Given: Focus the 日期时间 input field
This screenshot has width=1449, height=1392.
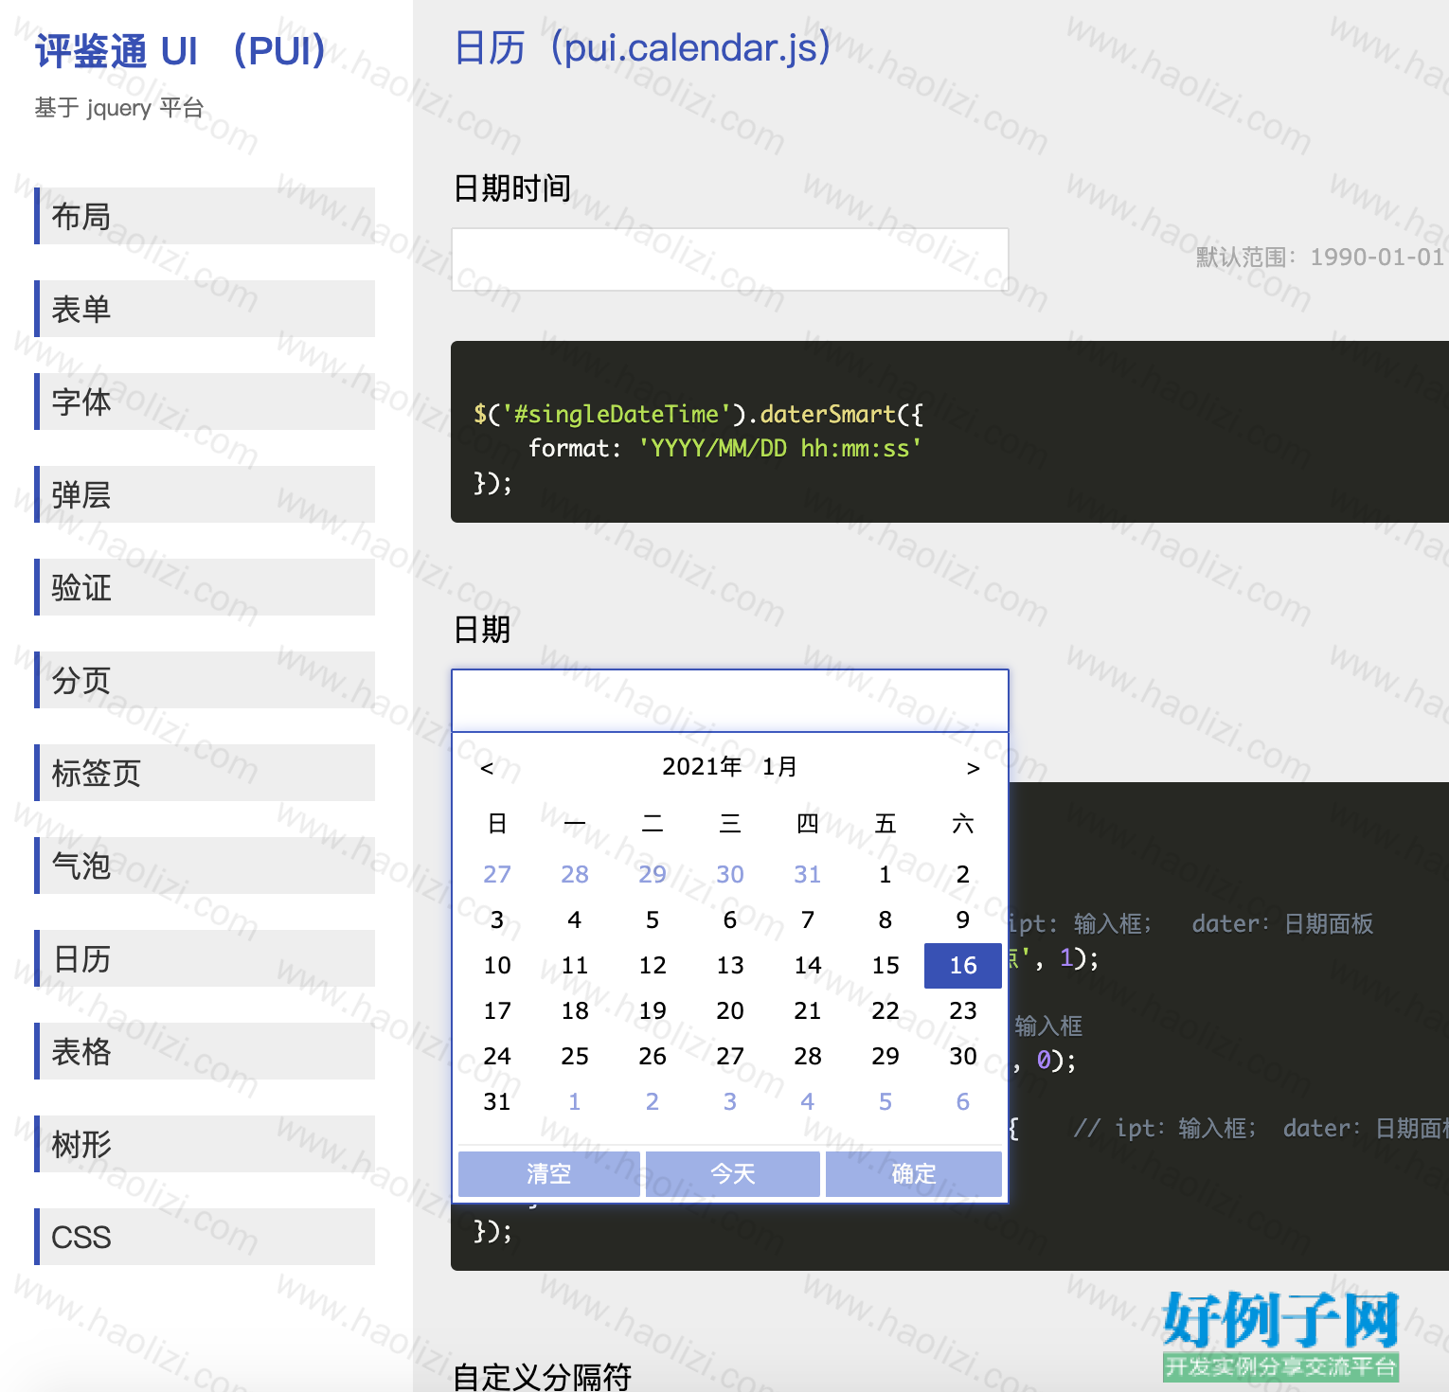Looking at the screenshot, I should (730, 259).
